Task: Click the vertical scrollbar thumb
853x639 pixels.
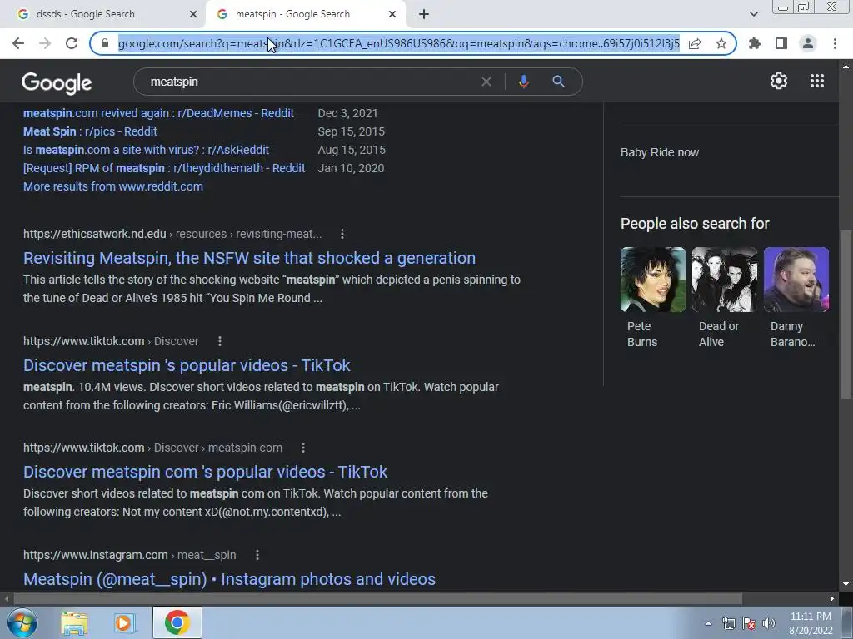Action: tap(845, 315)
